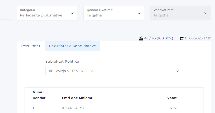Click the chevron arrow in Kategoria box
Image resolution: width=215 pixels, height=113 pixels.
point(72,13)
